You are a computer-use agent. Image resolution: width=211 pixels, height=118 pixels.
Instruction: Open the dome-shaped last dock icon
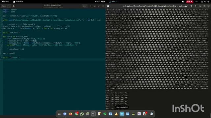click(x=152, y=114)
